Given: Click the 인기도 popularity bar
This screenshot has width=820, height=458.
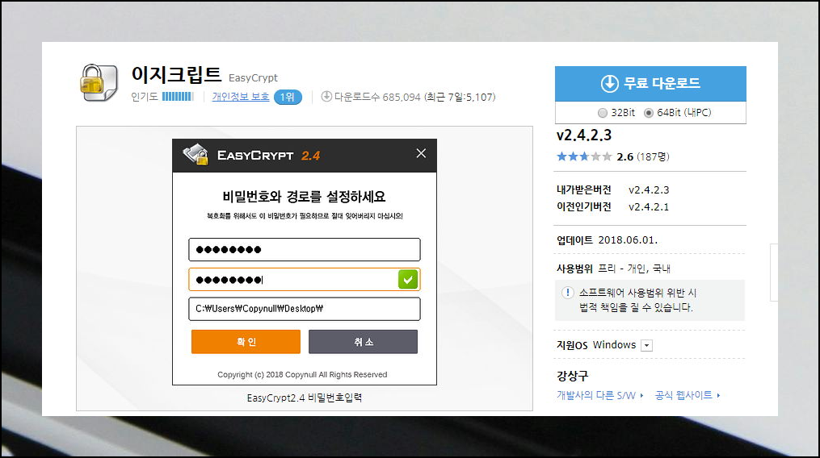Looking at the screenshot, I should click(x=178, y=97).
